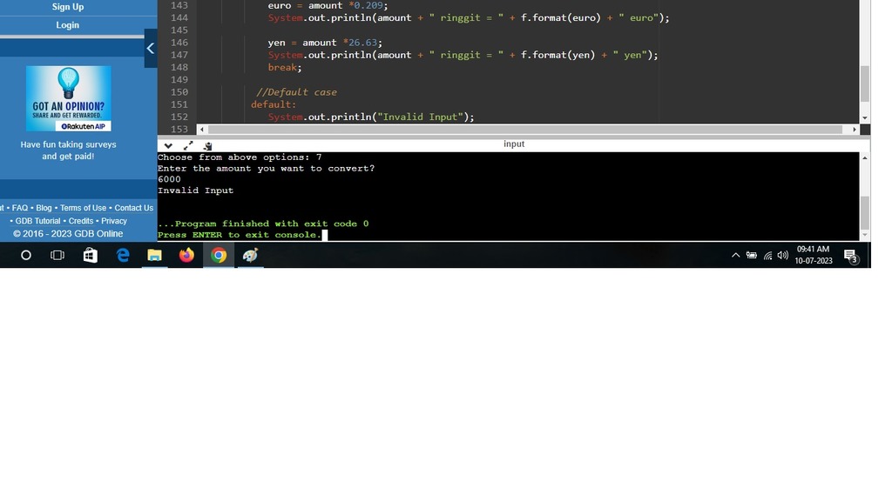This screenshot has height=501, width=892.
Task: Open File Explorer from the taskbar
Action: tap(154, 256)
